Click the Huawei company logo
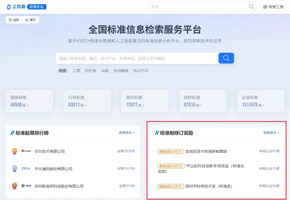The height and width of the screenshot is (200, 290). pyautogui.click(x=26, y=151)
